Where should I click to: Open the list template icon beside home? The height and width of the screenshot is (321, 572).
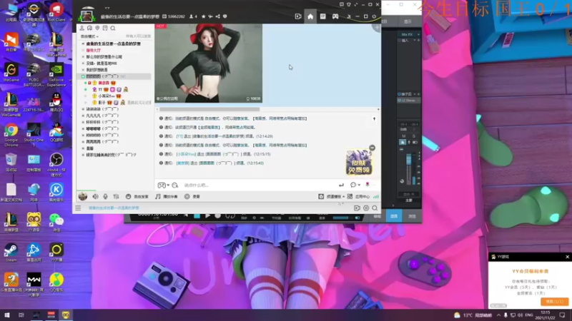(x=323, y=16)
